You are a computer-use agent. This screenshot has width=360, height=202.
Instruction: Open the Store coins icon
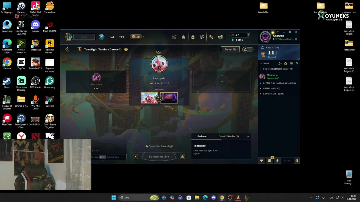[220, 37]
